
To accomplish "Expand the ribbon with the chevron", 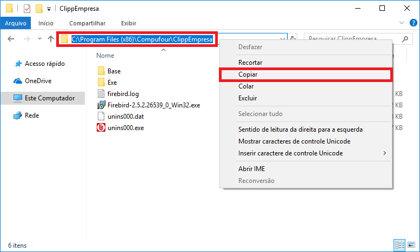I will 401,23.
